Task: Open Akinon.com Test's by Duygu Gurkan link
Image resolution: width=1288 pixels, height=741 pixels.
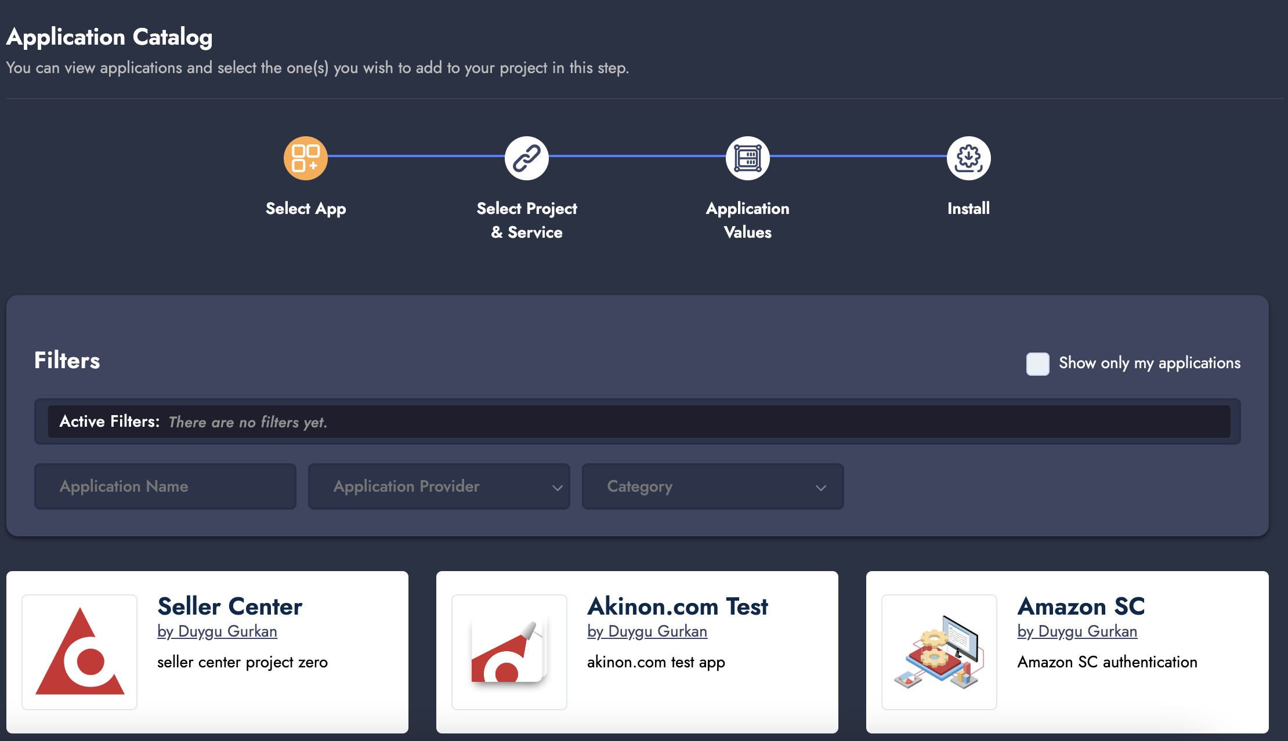Action: (647, 631)
